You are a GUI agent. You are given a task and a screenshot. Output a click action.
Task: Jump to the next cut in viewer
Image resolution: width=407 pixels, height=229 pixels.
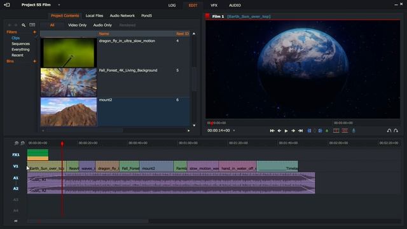click(x=300, y=130)
